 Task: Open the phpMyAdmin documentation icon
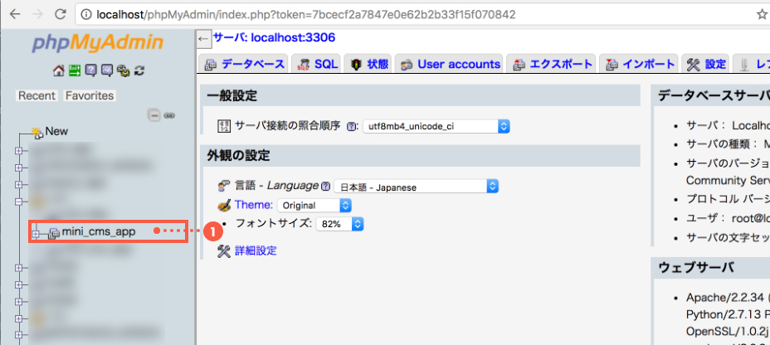[x=90, y=70]
